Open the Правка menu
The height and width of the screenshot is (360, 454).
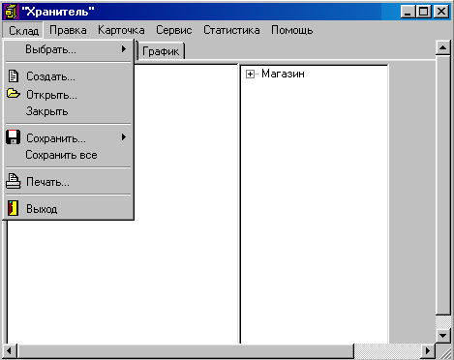coord(68,30)
